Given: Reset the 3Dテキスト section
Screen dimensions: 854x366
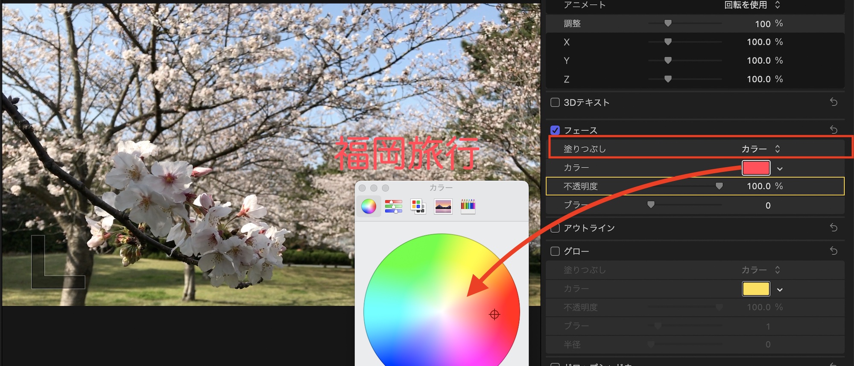Looking at the screenshot, I should point(834,102).
